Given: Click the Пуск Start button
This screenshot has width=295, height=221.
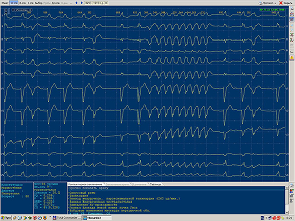Looking at the screenshot, I should tap(6, 218).
